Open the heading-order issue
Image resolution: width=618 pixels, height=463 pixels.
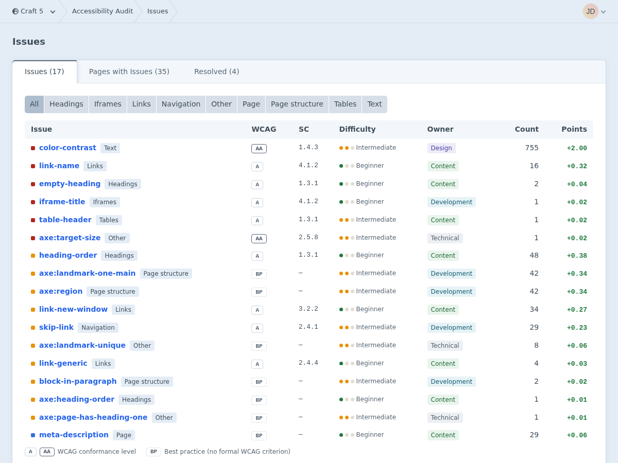tap(68, 255)
